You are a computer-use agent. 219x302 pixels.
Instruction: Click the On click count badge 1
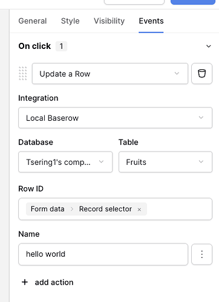click(61, 46)
